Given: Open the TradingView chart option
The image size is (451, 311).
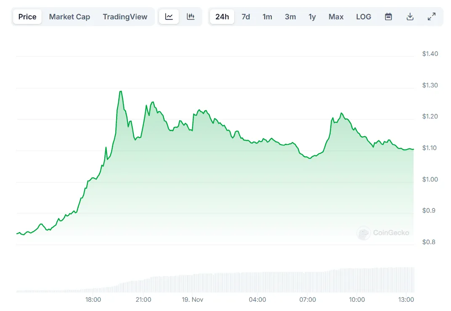Looking at the screenshot, I should pos(125,16).
